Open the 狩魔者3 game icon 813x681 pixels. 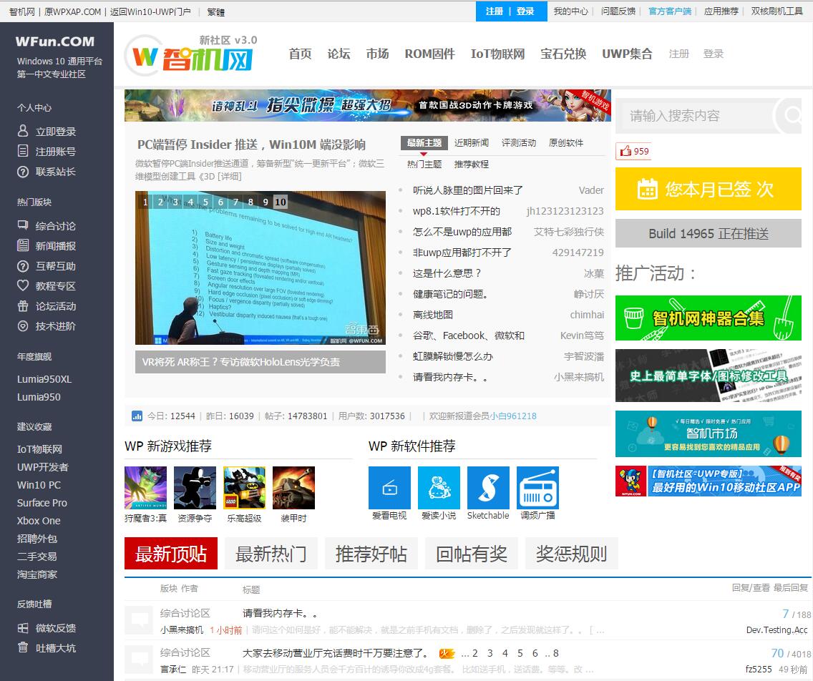pyautogui.click(x=146, y=488)
